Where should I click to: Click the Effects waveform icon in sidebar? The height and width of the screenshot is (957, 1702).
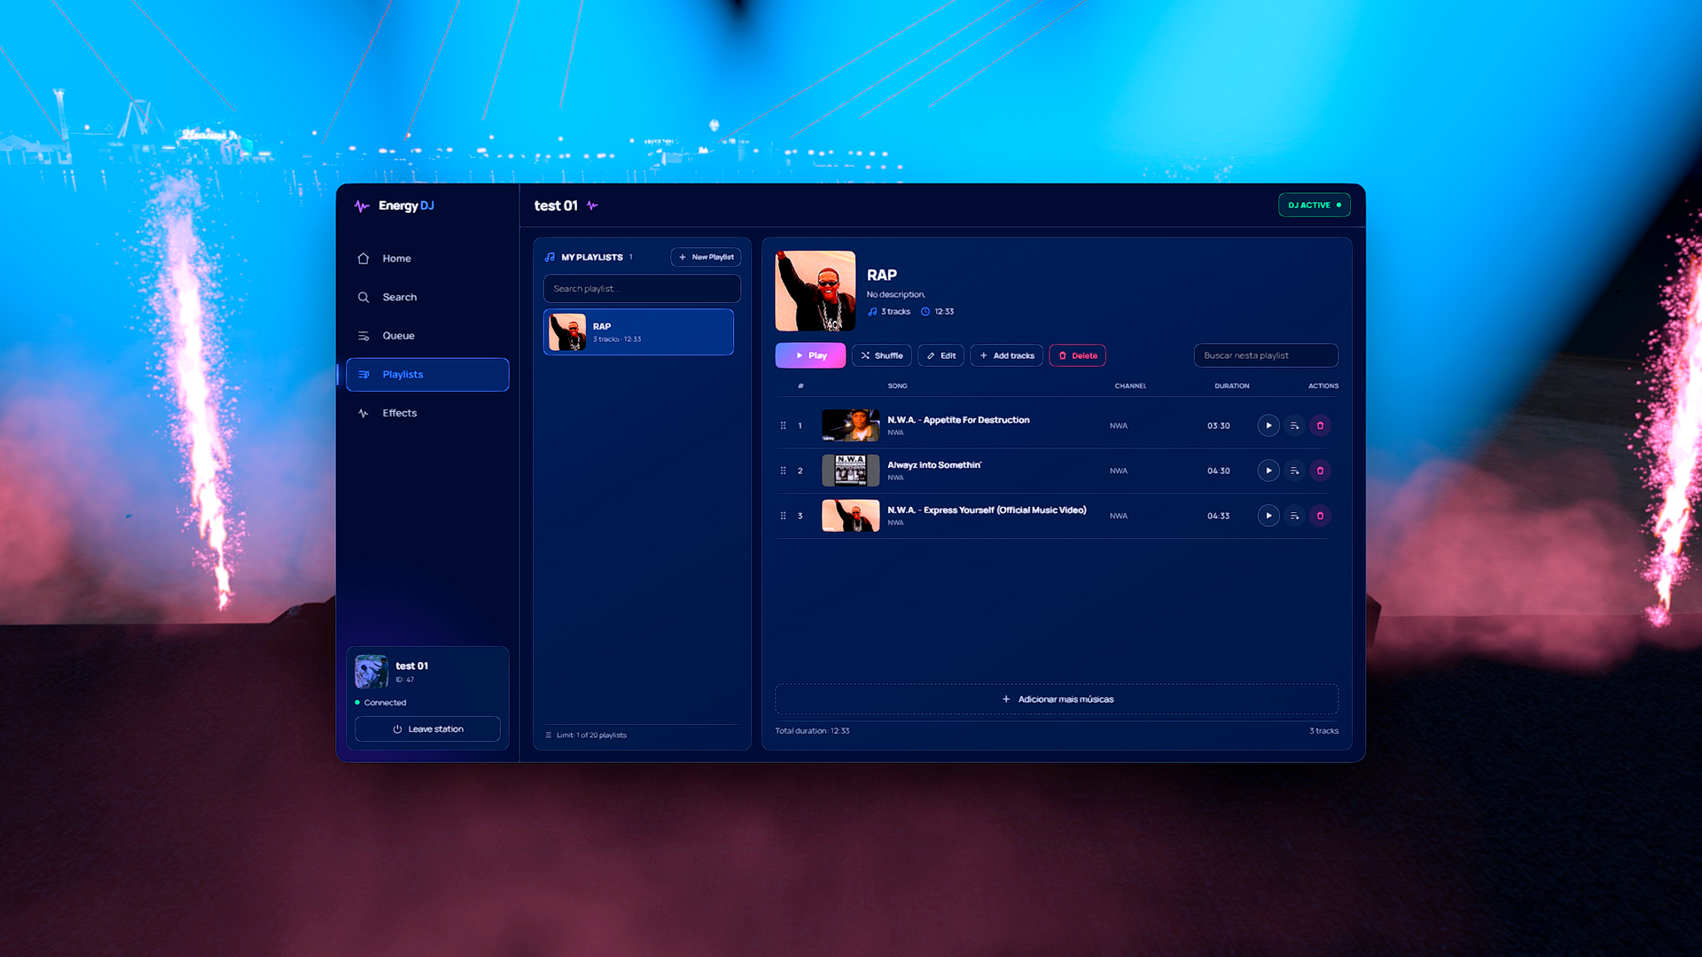363,413
